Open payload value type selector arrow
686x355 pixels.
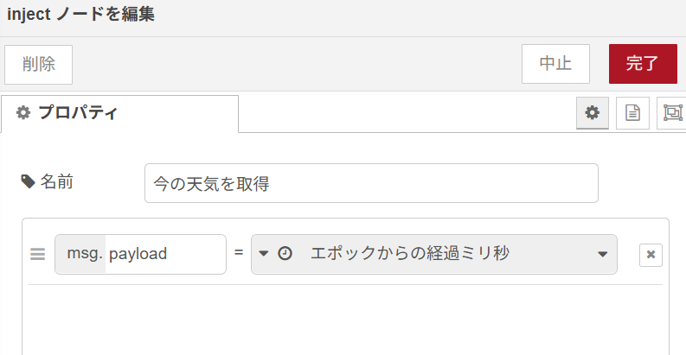coord(263,254)
